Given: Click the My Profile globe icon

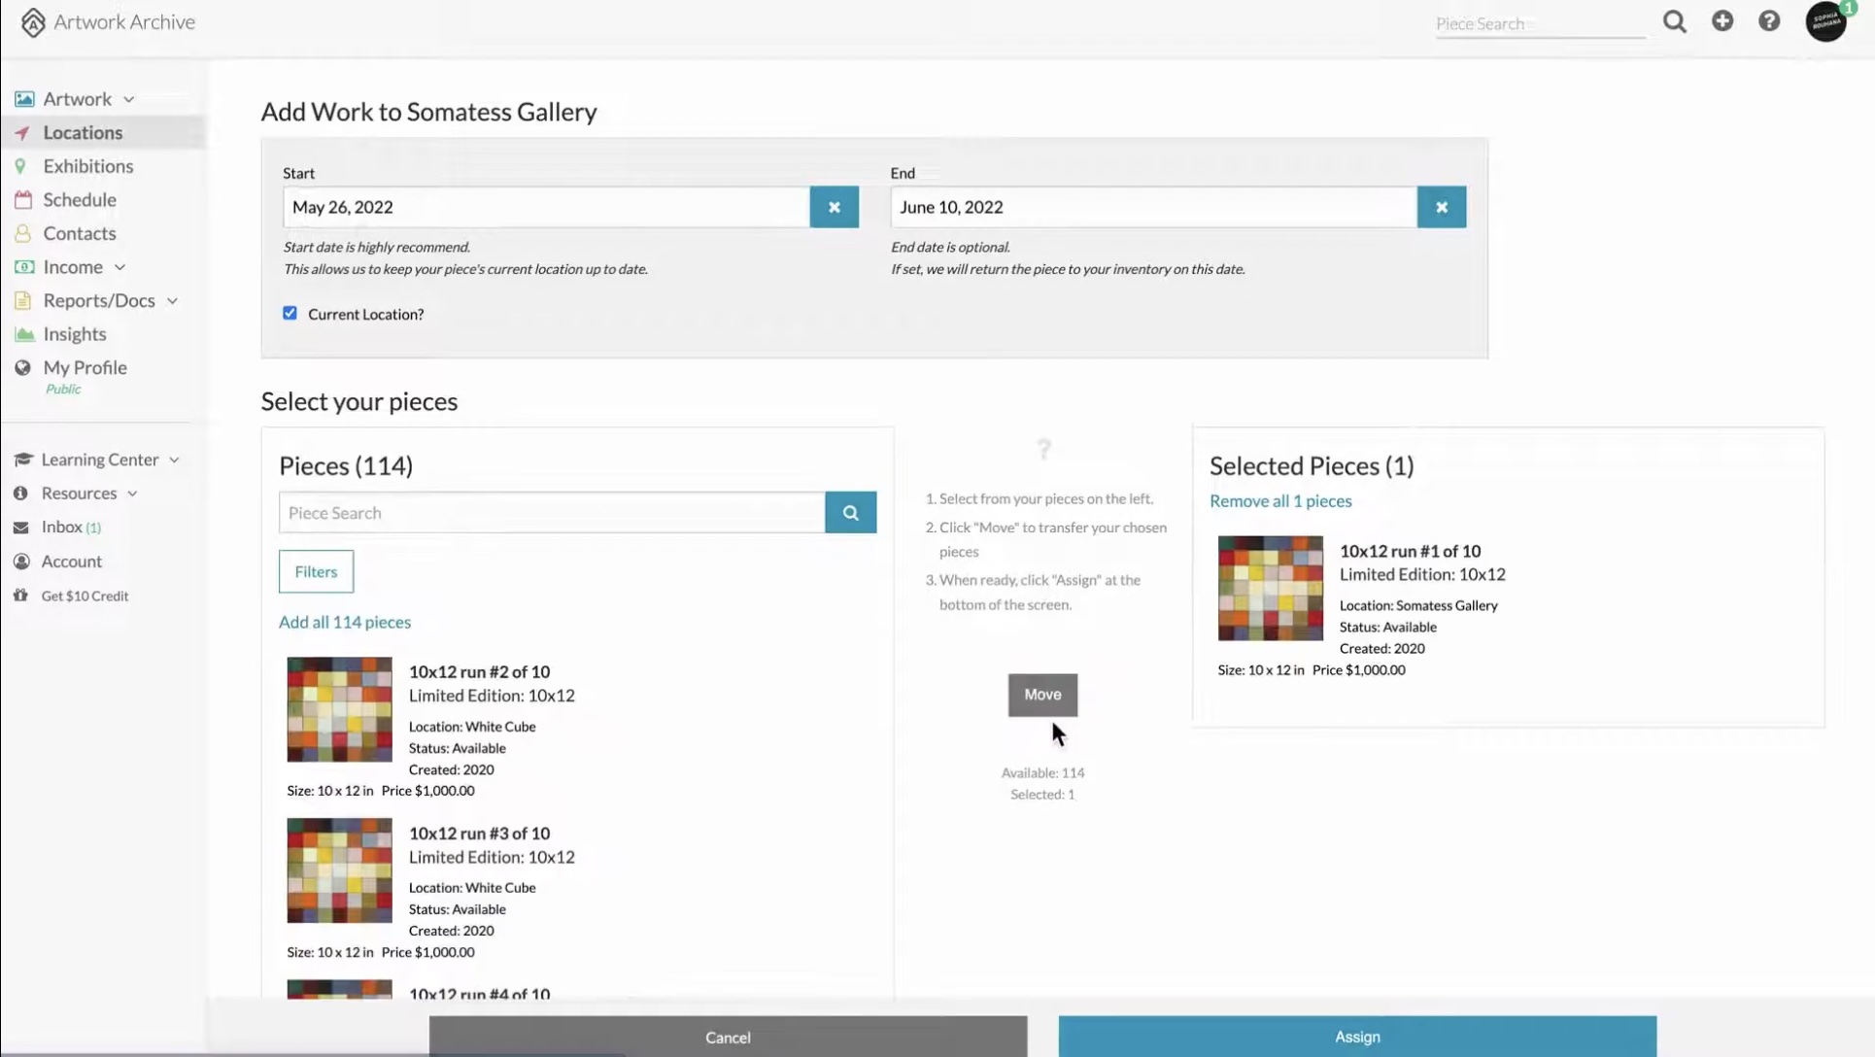Looking at the screenshot, I should pyautogui.click(x=22, y=368).
